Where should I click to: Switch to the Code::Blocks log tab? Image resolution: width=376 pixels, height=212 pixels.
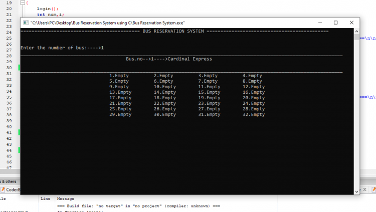[x=10, y=189]
